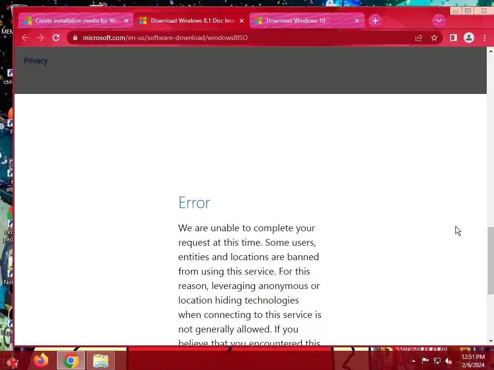Click the Error heading text
Screen dimensions: 494x370
194,203
